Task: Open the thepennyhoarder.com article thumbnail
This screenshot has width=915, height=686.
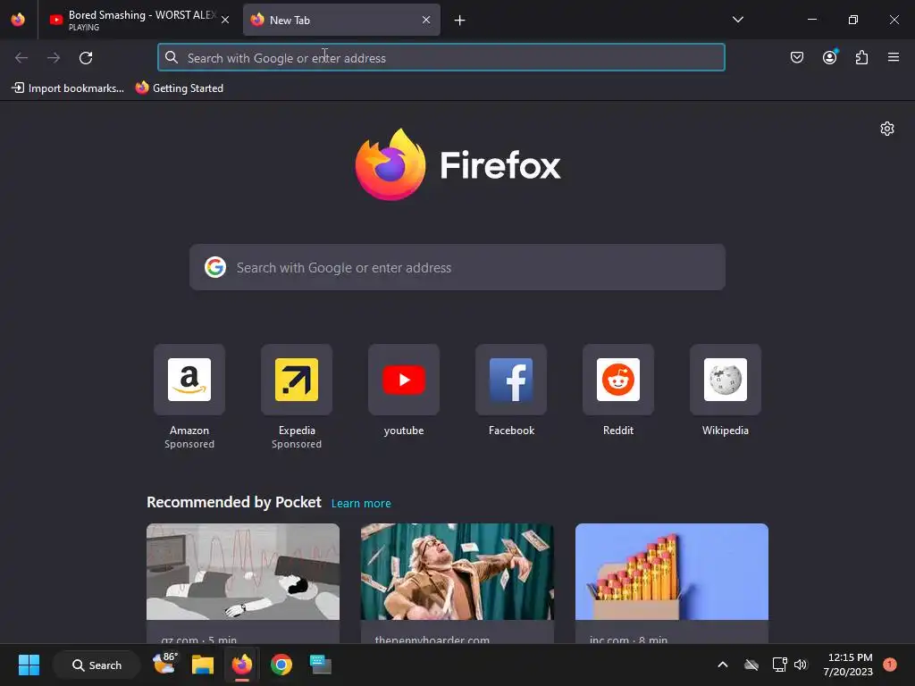Action: pos(457,572)
